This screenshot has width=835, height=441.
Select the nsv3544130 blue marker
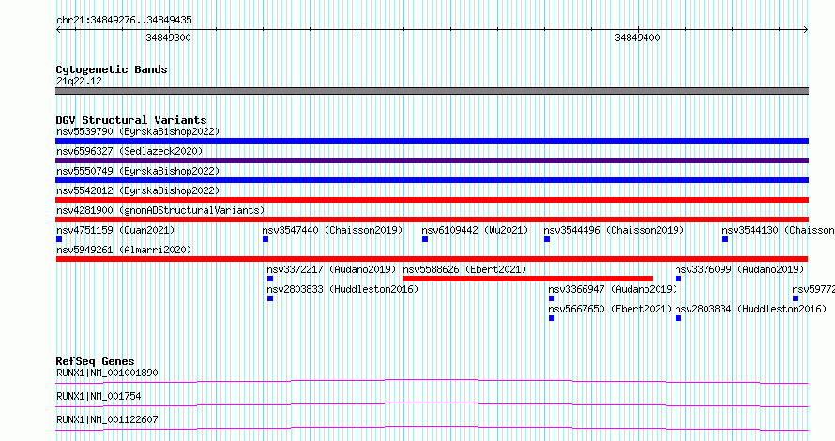click(x=725, y=239)
